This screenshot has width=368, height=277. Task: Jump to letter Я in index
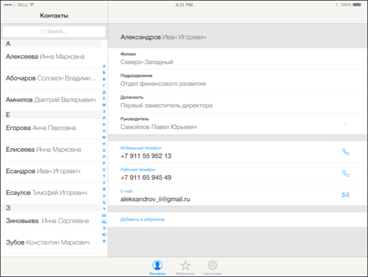(104, 241)
